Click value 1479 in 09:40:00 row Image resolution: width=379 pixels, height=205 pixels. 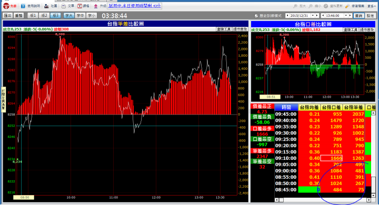(336, 120)
